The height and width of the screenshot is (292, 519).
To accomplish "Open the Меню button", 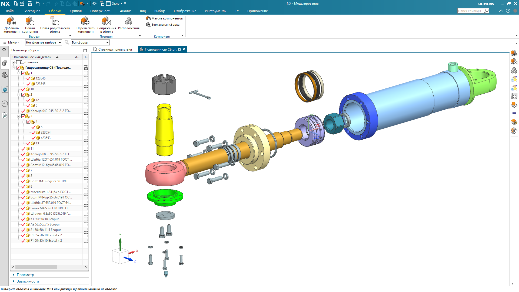I will [x=12, y=42].
